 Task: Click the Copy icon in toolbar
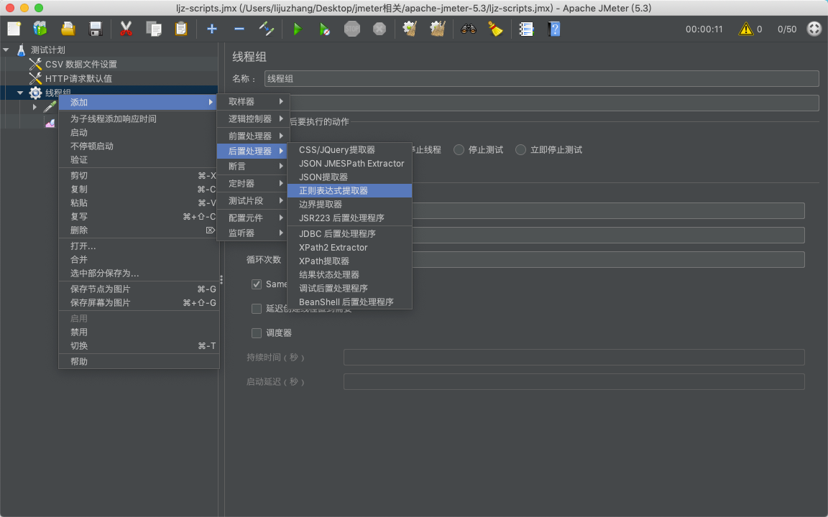pos(154,29)
